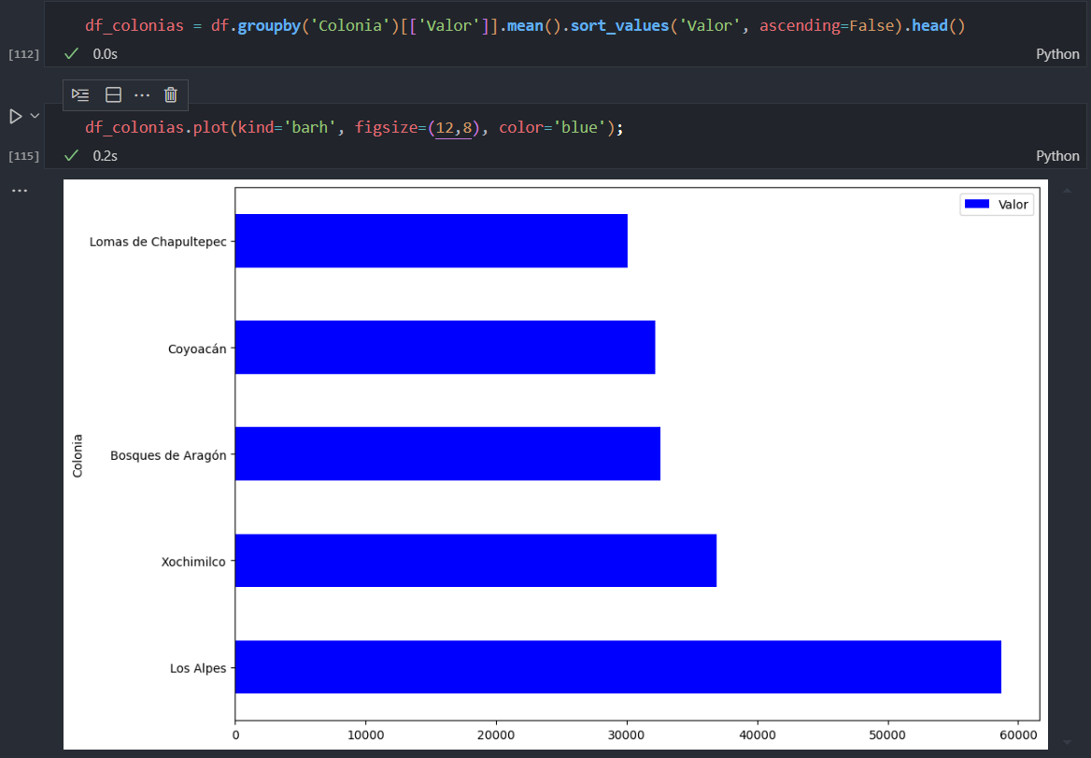The width and height of the screenshot is (1091, 758).
Task: Click the Lomas de Chapultepec axis label
Action: click(158, 241)
